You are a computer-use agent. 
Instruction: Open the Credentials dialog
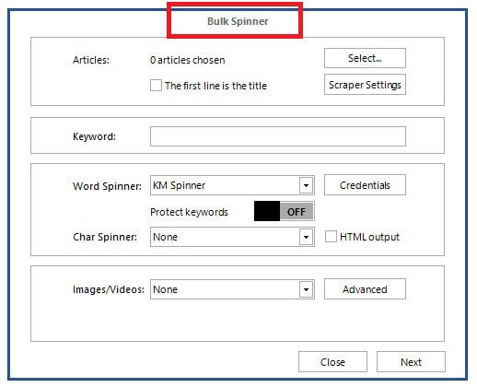pyautogui.click(x=365, y=185)
